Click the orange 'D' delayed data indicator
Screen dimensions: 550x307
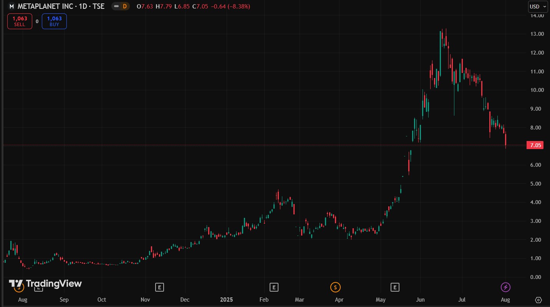click(124, 7)
